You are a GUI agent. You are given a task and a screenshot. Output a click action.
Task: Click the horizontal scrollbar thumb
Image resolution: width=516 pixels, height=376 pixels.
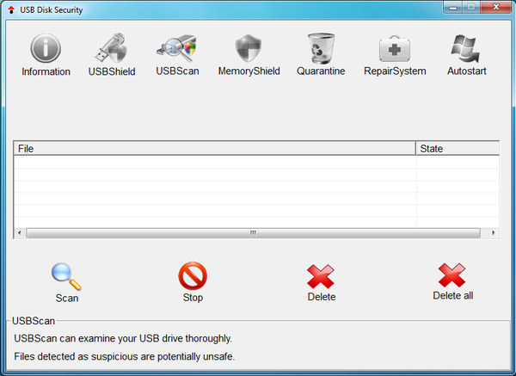[x=253, y=233]
